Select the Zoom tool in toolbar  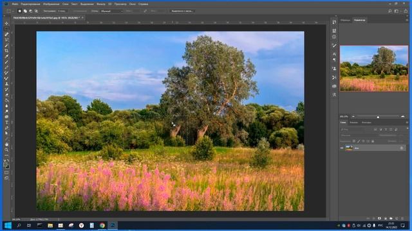click(x=6, y=150)
